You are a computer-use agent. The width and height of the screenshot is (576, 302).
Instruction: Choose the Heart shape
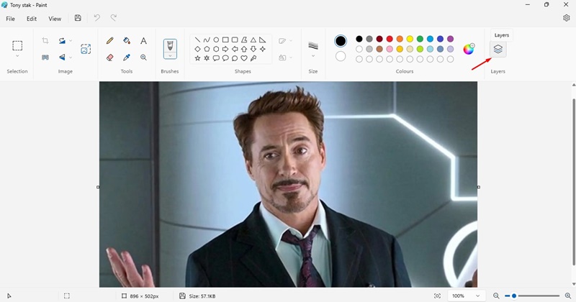pyautogui.click(x=244, y=58)
